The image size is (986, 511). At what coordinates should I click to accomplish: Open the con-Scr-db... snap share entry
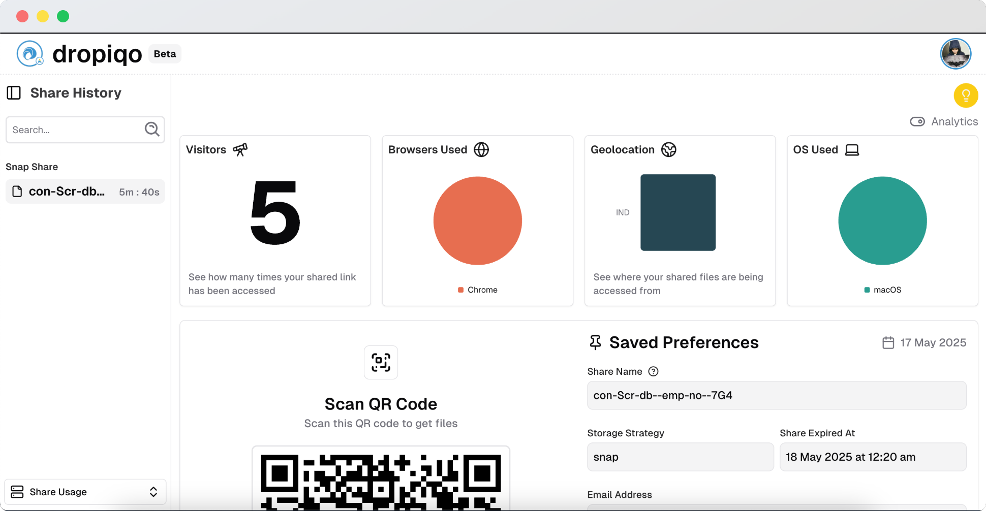(85, 191)
